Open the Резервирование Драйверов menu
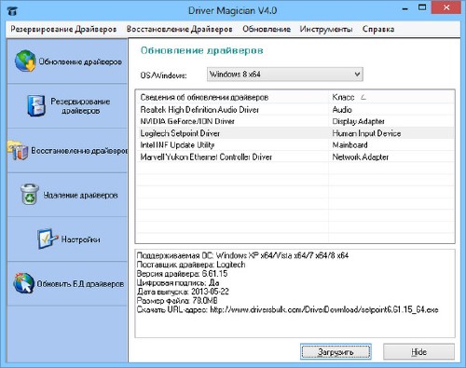The width and height of the screenshot is (466, 368). [63, 29]
